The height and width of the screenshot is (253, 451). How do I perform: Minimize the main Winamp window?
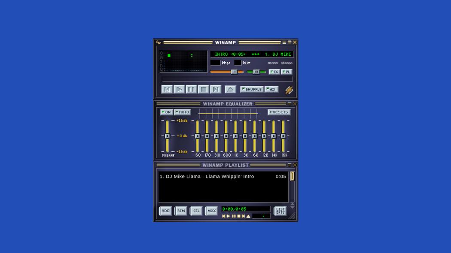[284, 42]
